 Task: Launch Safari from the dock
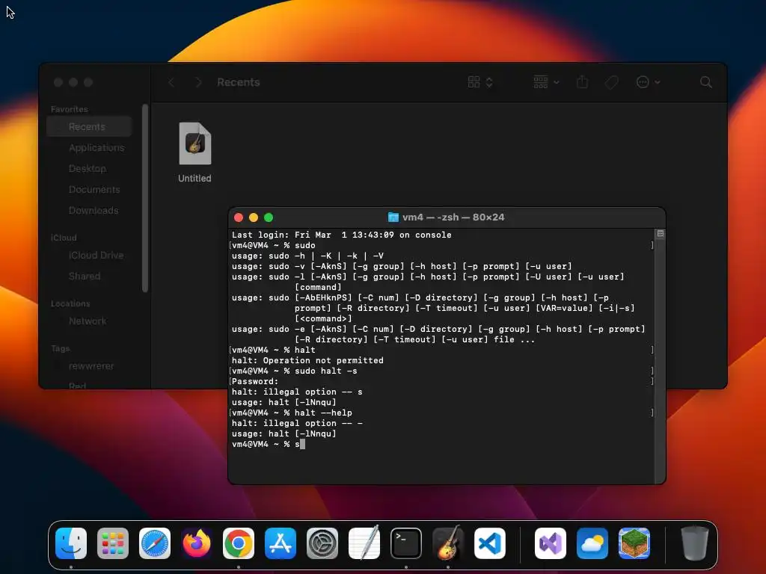(x=155, y=543)
